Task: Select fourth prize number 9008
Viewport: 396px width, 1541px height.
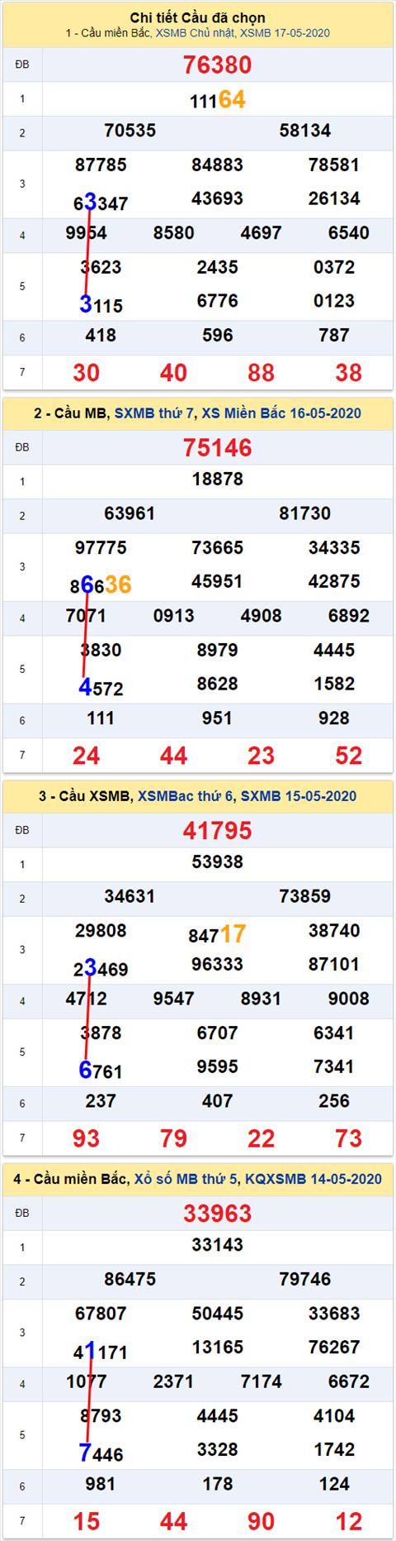Action: 349,999
